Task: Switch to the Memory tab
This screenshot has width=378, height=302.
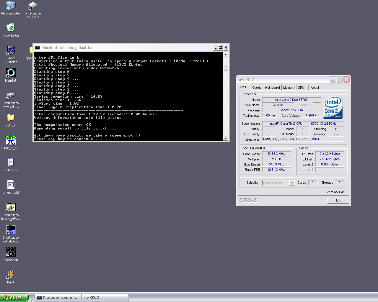Action: (x=289, y=88)
